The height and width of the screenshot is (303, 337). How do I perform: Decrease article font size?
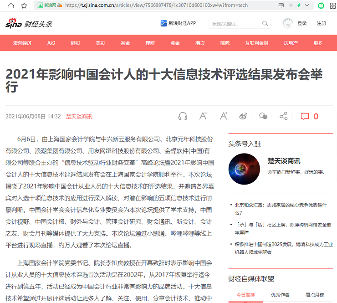pos(203,116)
